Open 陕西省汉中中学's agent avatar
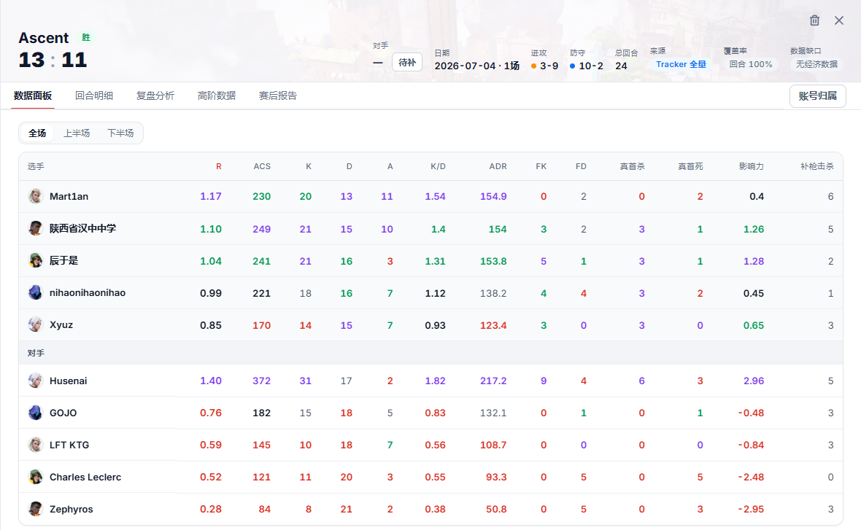This screenshot has height=530, width=861. (x=36, y=228)
